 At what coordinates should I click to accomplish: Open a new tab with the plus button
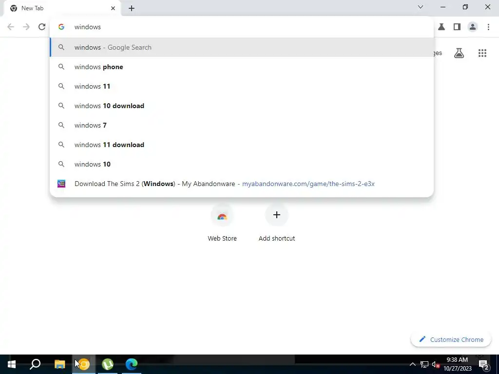[132, 8]
